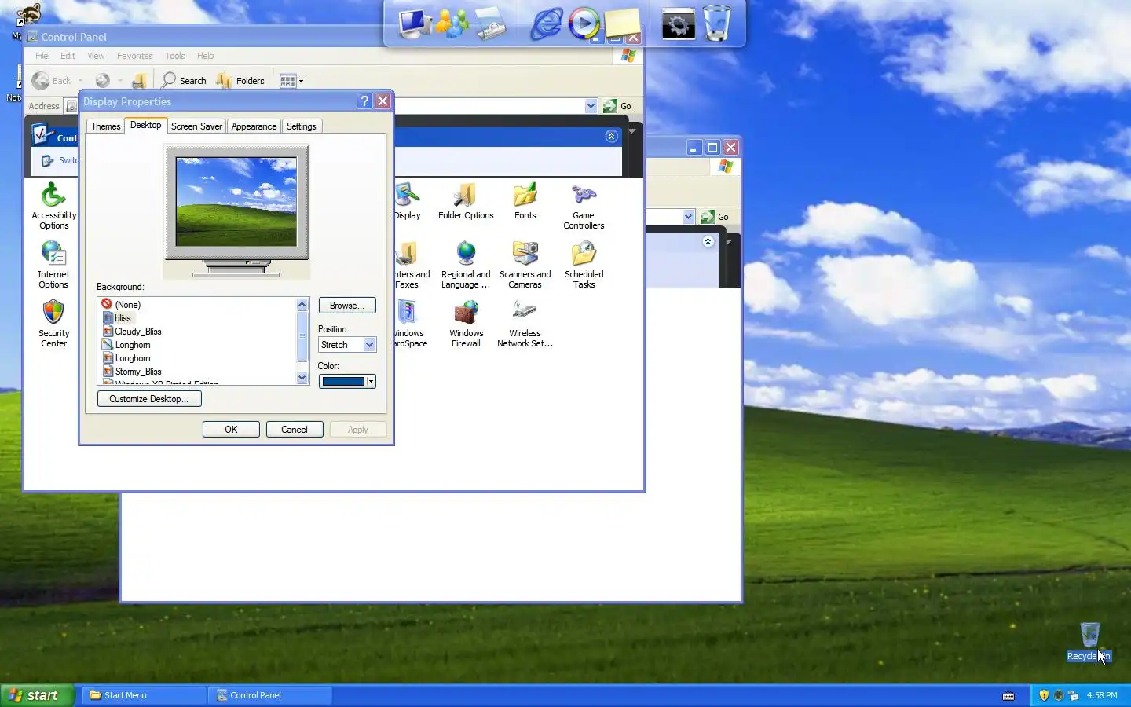Click Search in Control Panel toolbar
Viewport: 1131px width, 707px height.
(184, 80)
